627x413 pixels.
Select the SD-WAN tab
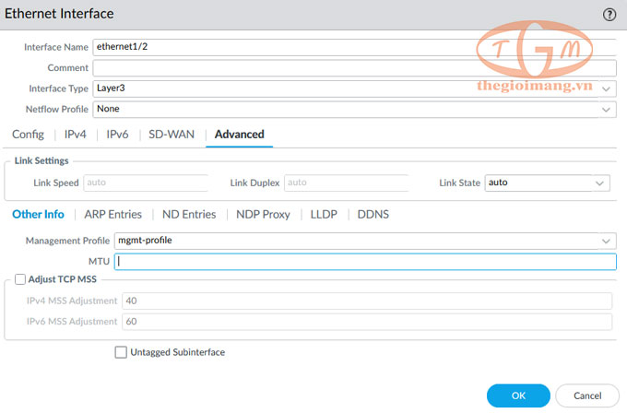(172, 135)
